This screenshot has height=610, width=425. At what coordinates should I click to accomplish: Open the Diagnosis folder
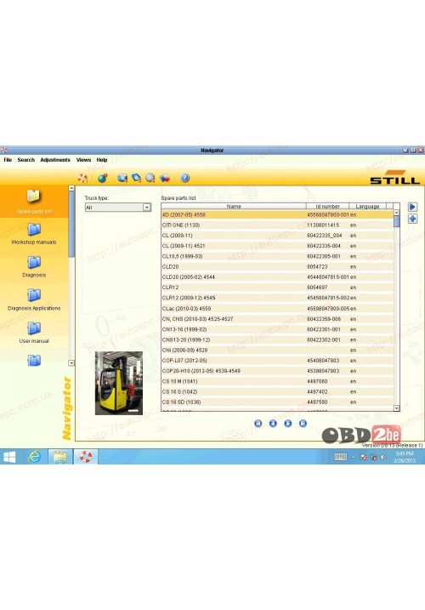tap(34, 267)
